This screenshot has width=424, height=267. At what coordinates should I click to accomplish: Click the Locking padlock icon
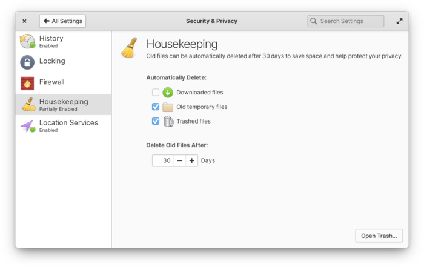(x=27, y=62)
